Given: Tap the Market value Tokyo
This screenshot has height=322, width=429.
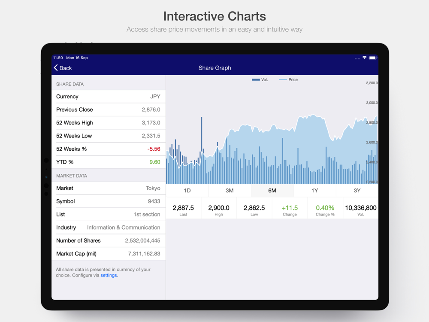Looking at the screenshot, I should (x=153, y=188).
